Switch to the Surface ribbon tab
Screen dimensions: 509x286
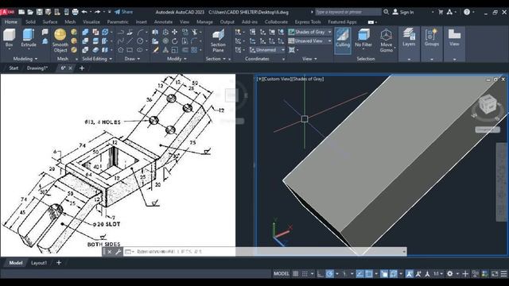pyautogui.click(x=50, y=22)
